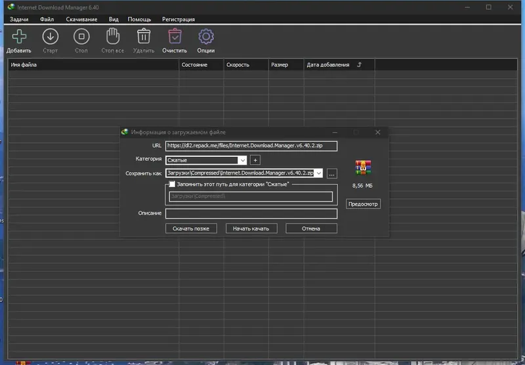The image size is (525, 365).
Task: Open the Задачи menu
Action: tap(19, 20)
